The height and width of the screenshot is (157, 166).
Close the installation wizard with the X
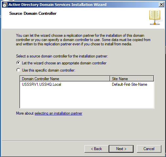(161, 5)
